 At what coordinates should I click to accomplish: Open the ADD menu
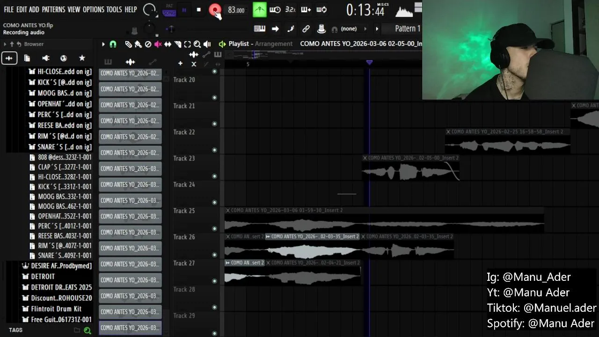point(34,9)
